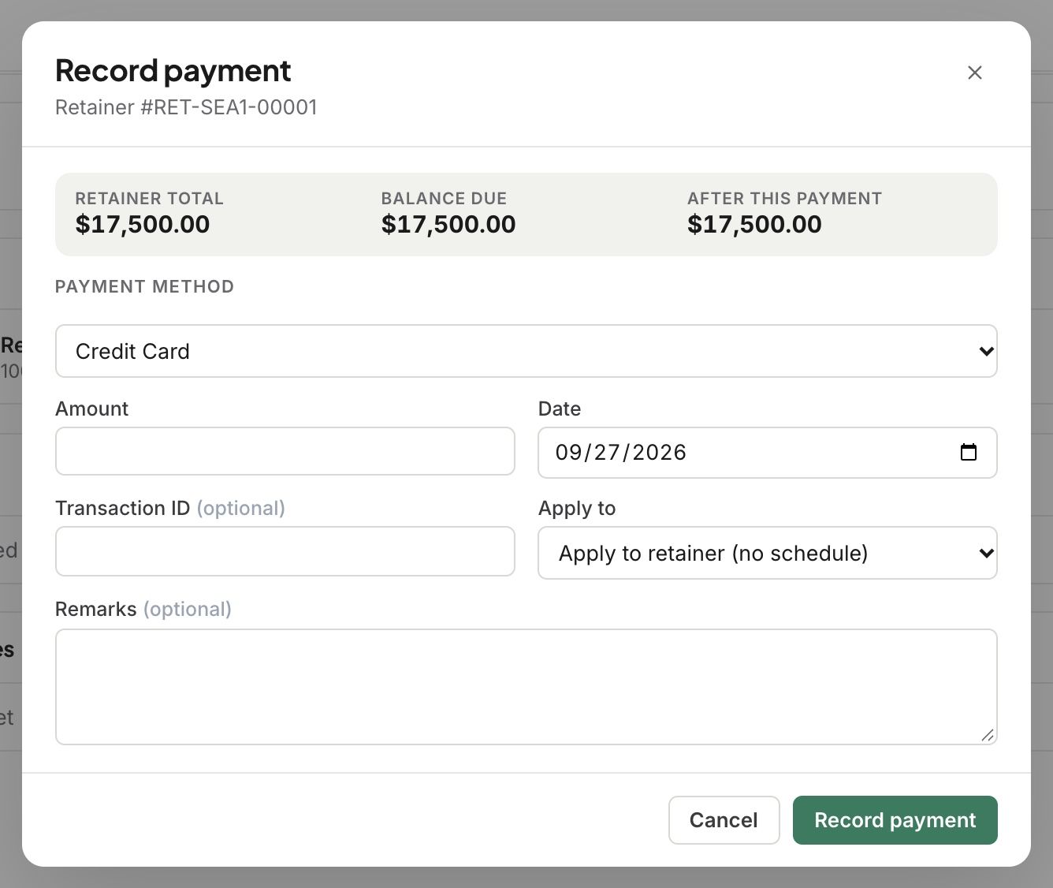The width and height of the screenshot is (1053, 888).
Task: Click the Cancel button
Action: (x=724, y=820)
